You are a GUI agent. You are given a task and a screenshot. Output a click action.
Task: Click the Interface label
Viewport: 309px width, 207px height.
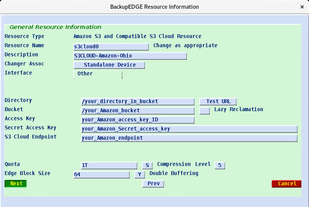18,73
